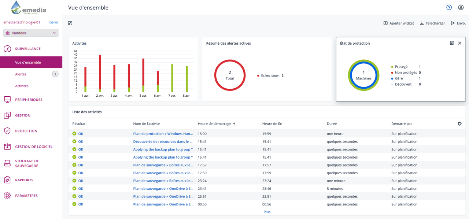This screenshot has width=469, height=219.
Task: Open the Plan de protection « Windows » activity
Action: click(x=162, y=133)
